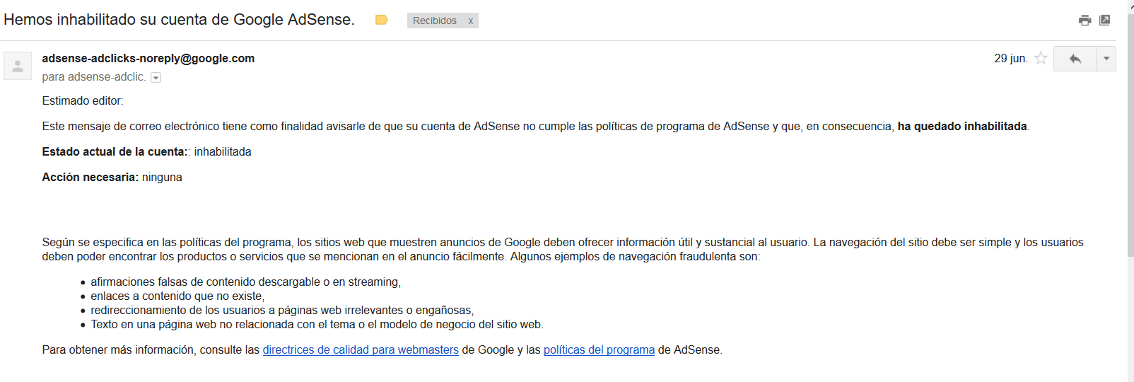Click the 29 jun. date
Viewport: 1134px width, 382px height.
1011,58
